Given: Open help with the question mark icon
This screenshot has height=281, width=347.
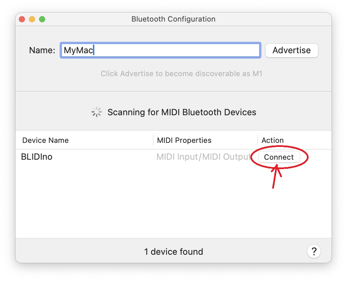Looking at the screenshot, I should click(x=314, y=251).
